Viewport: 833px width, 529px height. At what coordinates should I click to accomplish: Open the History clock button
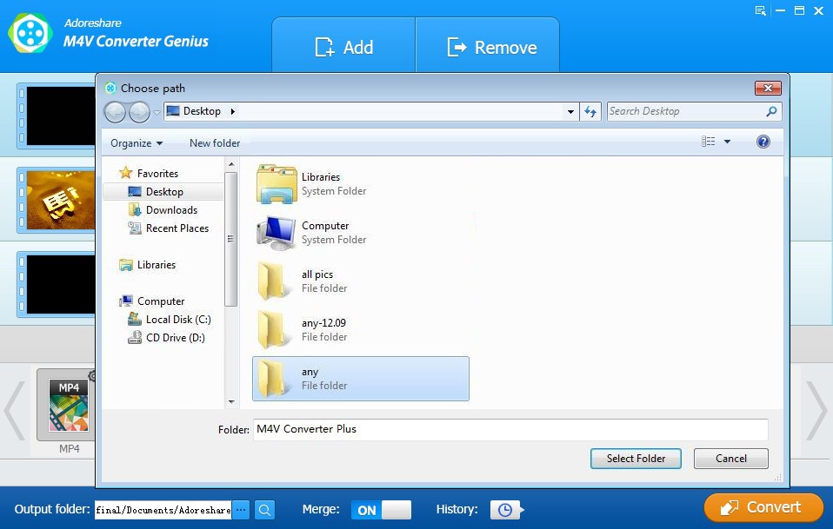[x=505, y=510]
